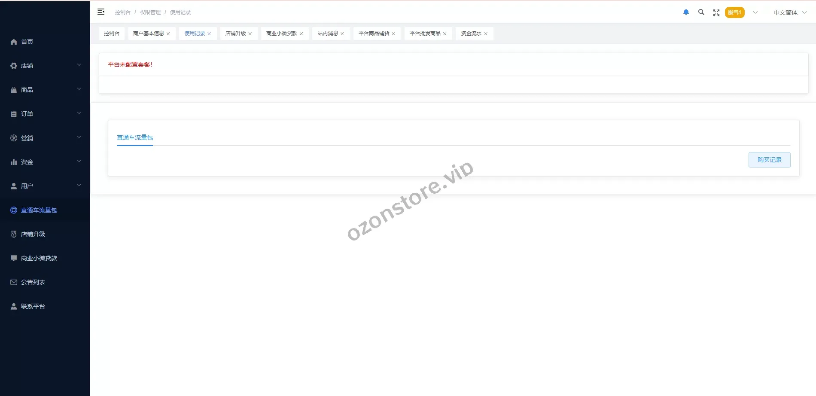Go to 首页 via the home icon
The width and height of the screenshot is (816, 396).
point(14,42)
